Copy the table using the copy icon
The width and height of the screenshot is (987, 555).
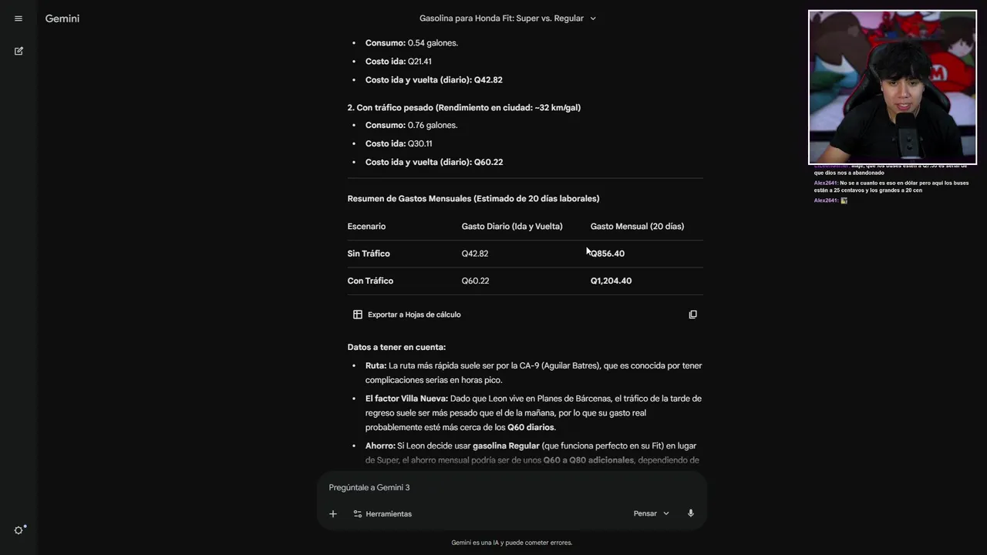click(692, 314)
